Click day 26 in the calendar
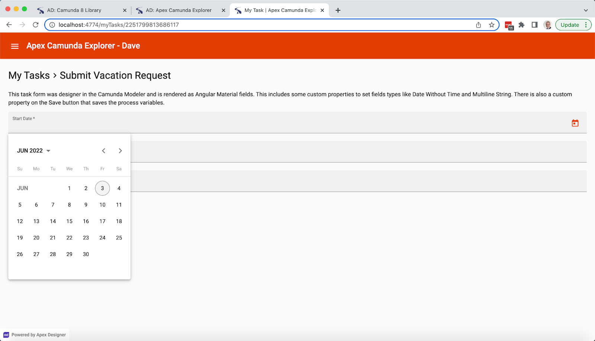Viewport: 595px width, 341px height. (20, 254)
